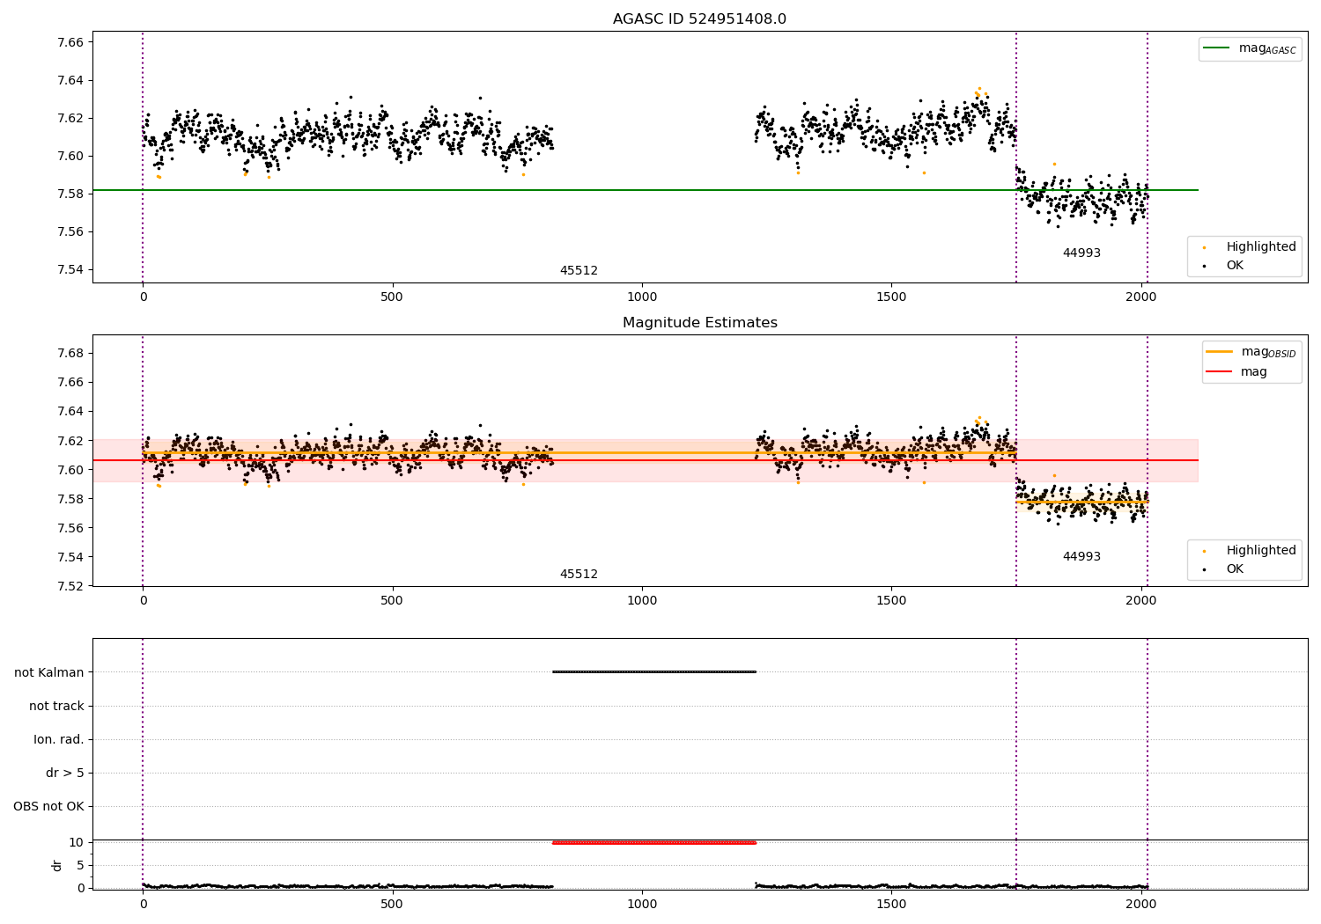Screen dimensions: 1321x924
Task: Click the 7.64 tick on the Magnitude Estimates plot
Action: 70,412
